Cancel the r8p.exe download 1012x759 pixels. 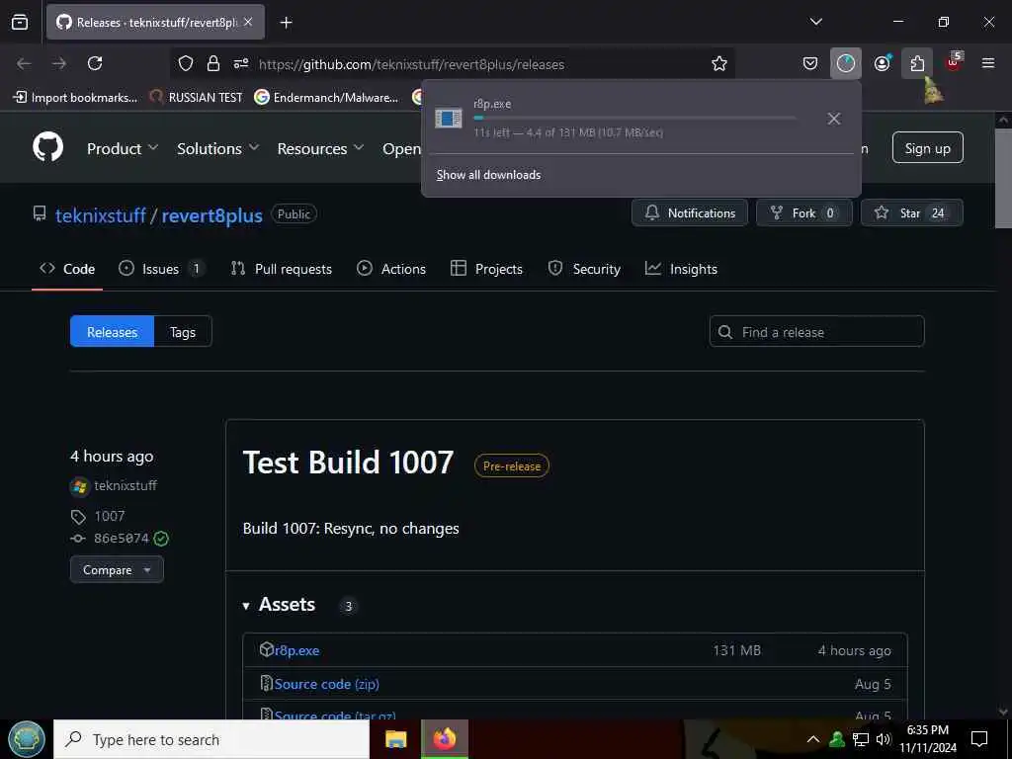(x=834, y=119)
